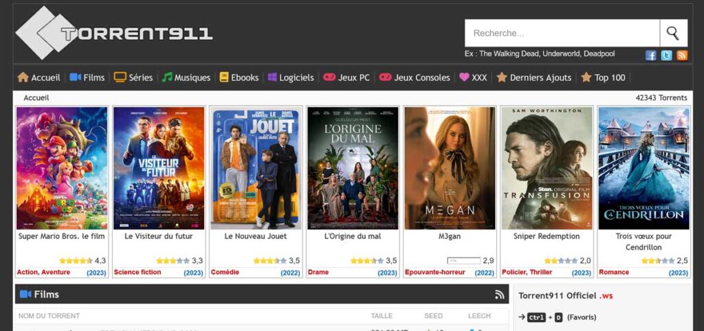Image resolution: width=704 pixels, height=331 pixels.
Task: Click the Romance genre label
Action: coord(614,272)
